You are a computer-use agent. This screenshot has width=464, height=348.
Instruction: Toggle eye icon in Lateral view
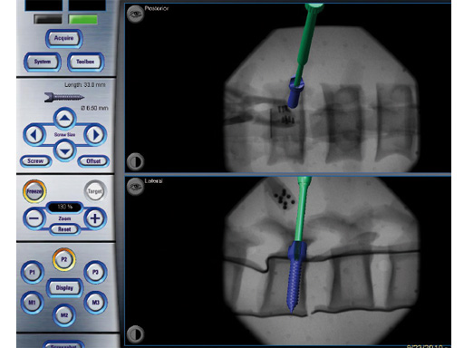[x=135, y=187]
